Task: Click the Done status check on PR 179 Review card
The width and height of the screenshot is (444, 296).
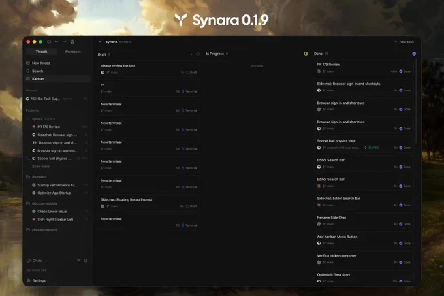Action: point(401,71)
